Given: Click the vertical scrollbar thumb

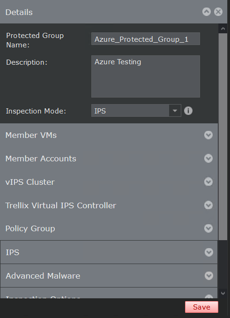Looking at the screenshot, I should (x=223, y=136).
